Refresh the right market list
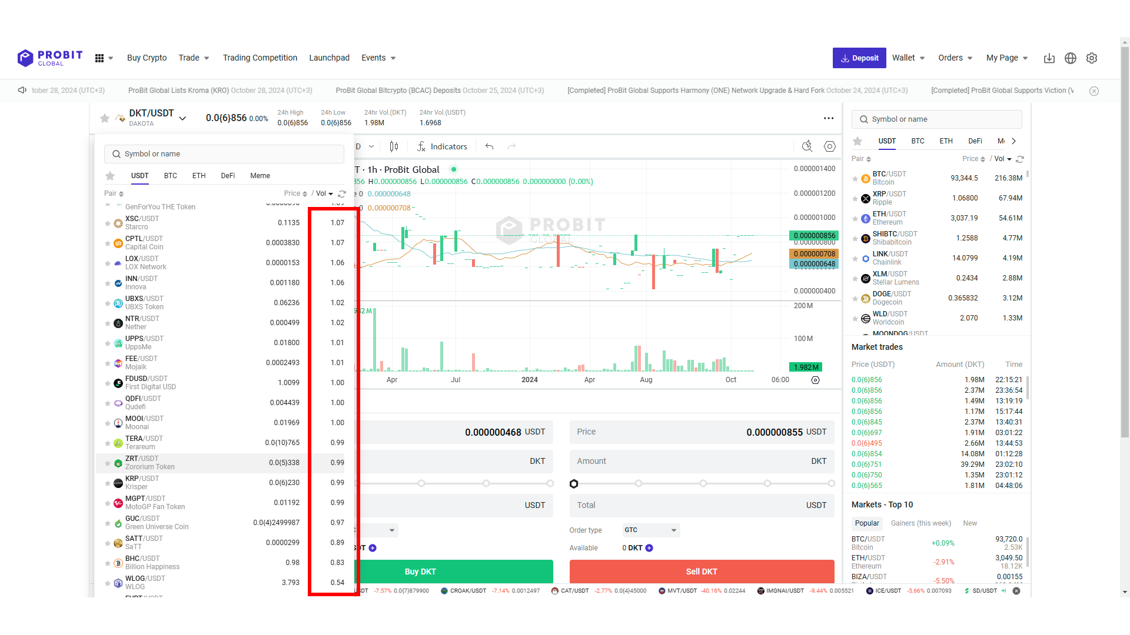The height and width of the screenshot is (635, 1130). 1020,159
